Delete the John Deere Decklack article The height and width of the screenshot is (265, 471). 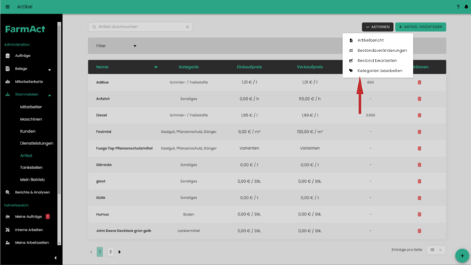point(420,231)
